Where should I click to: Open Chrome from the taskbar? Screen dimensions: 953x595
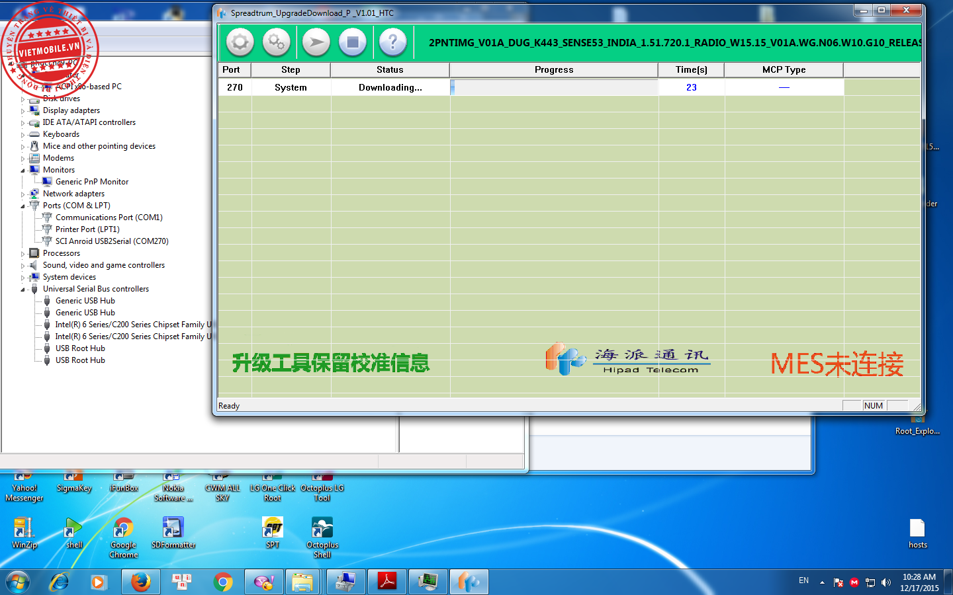(223, 582)
